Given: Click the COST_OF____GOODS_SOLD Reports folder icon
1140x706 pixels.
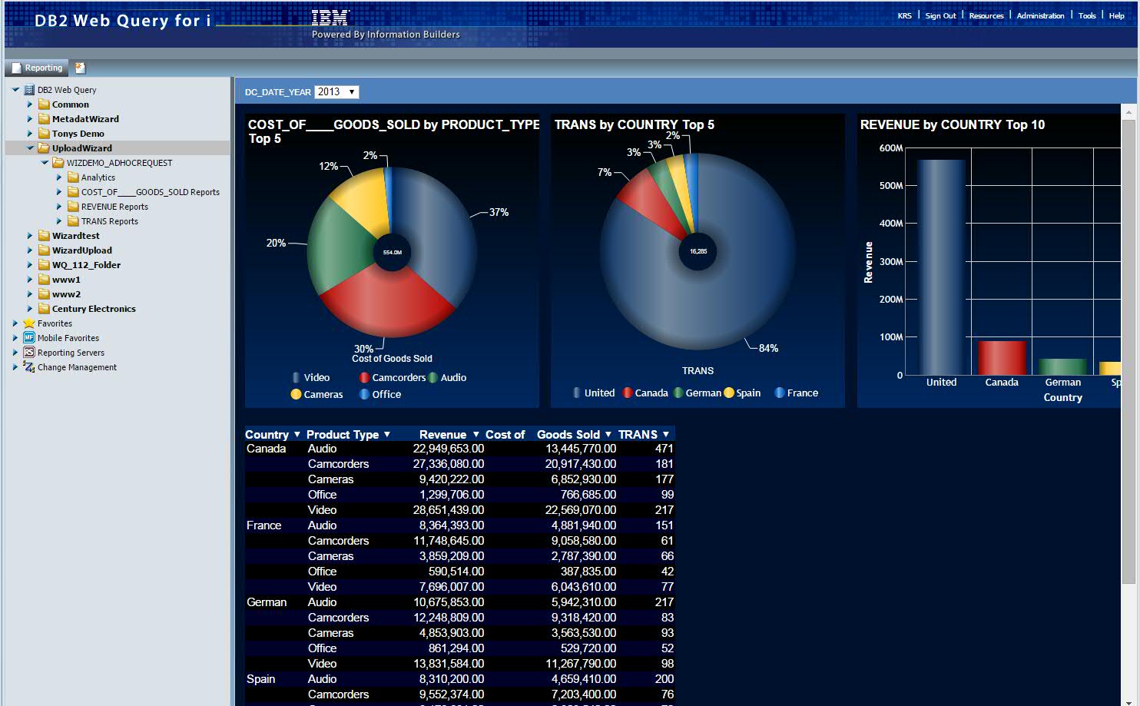Looking at the screenshot, I should pyautogui.click(x=73, y=192).
